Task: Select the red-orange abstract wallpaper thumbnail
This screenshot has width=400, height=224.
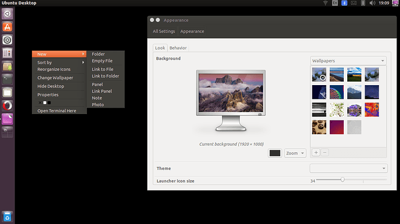Action: click(372, 109)
